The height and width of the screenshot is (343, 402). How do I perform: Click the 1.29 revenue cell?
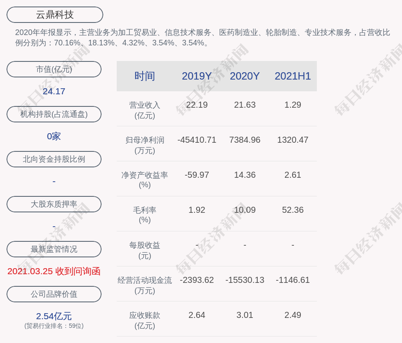(293, 105)
